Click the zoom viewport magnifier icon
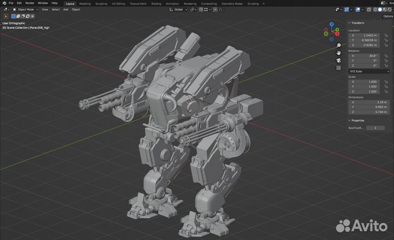 [x=339, y=45]
